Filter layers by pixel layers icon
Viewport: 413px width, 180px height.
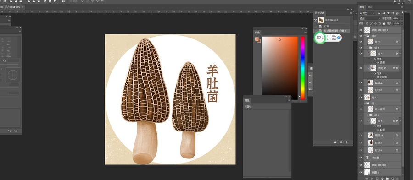(379, 13)
